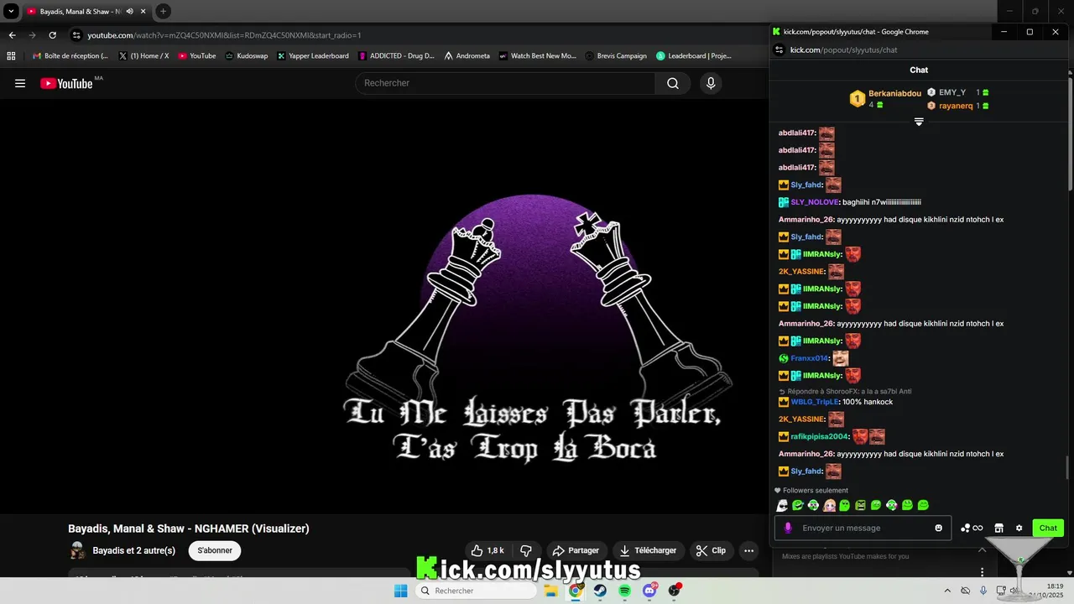Collapse the YouTube mix playlist chevron
The height and width of the screenshot is (604, 1074).
click(983, 549)
